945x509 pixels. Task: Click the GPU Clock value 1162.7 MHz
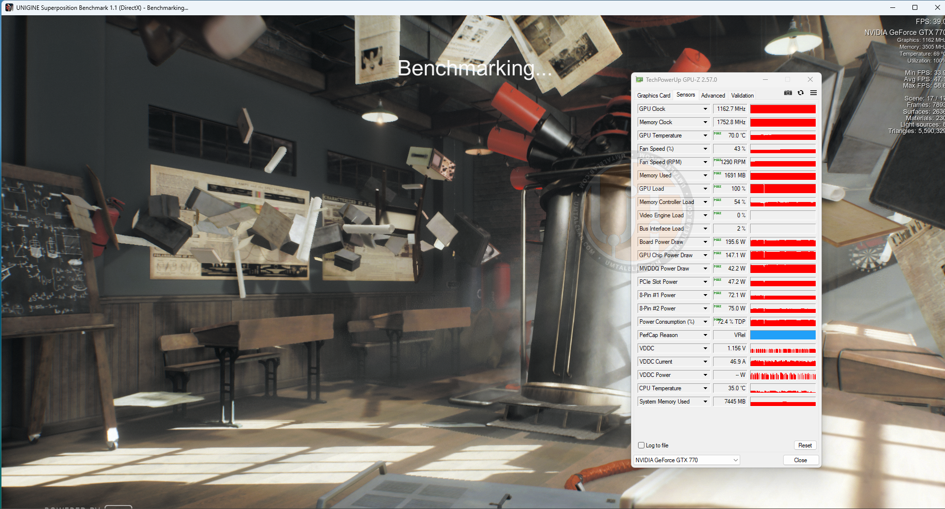click(731, 109)
